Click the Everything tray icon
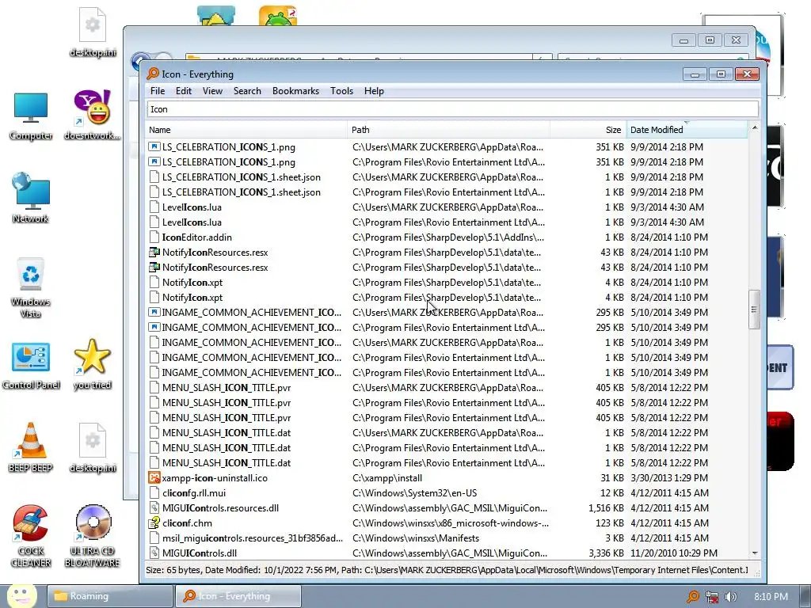 [692, 597]
